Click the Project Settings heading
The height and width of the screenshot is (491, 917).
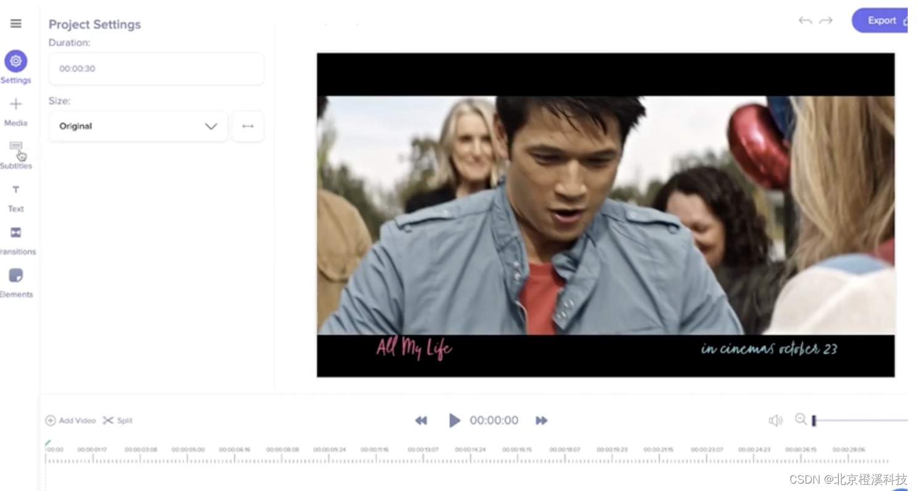tap(95, 25)
